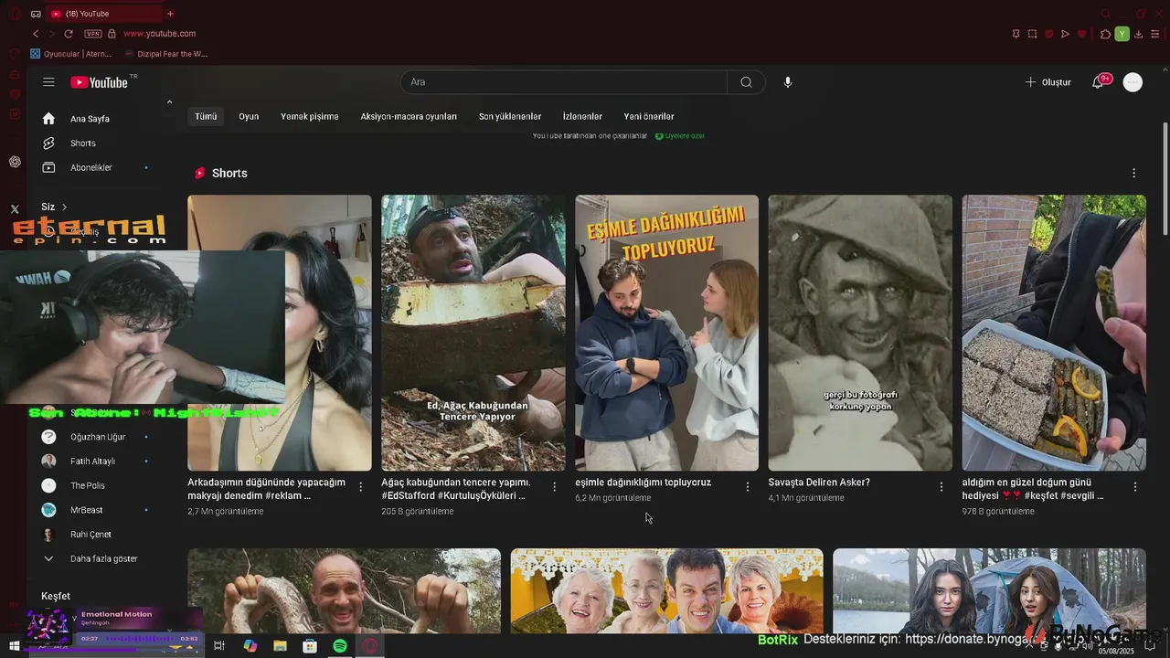Play the Ağaç Kabuğundan Tencere short thumbnail

pos(473,333)
